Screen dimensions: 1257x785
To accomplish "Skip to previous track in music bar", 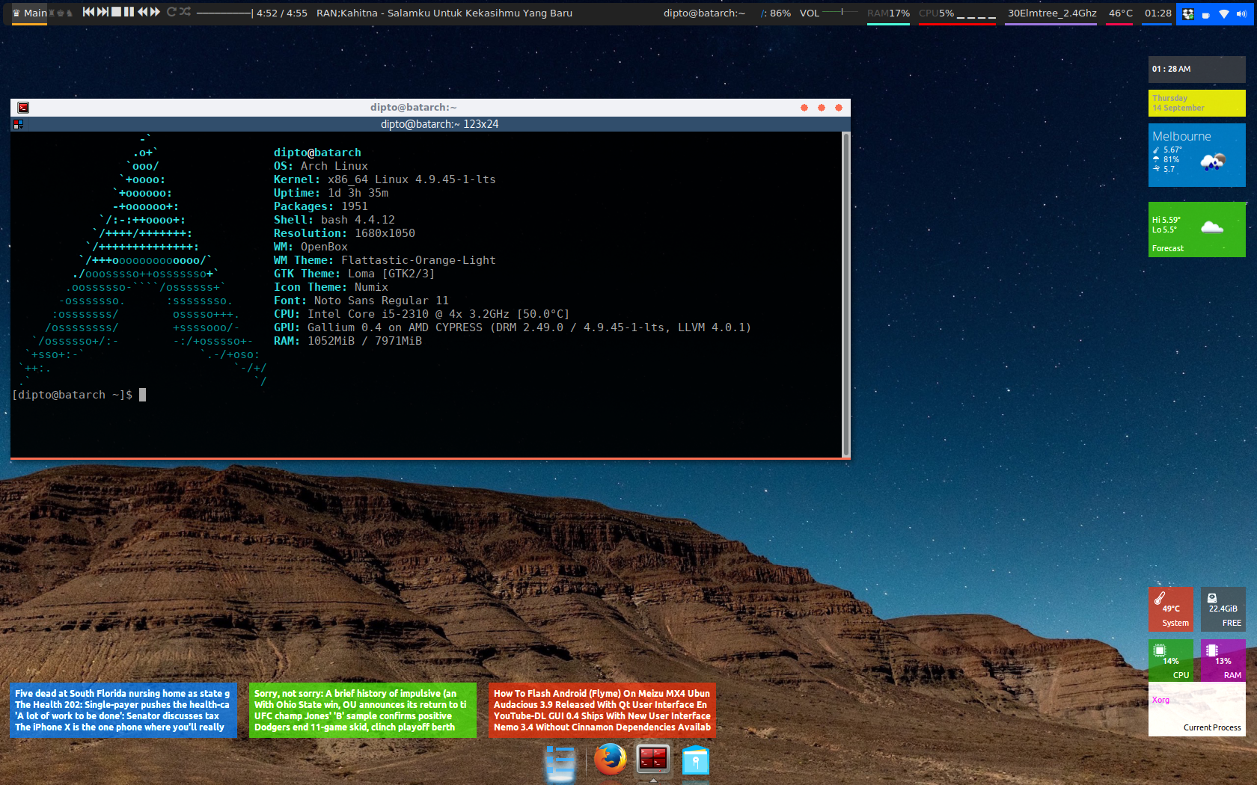I will point(88,12).
